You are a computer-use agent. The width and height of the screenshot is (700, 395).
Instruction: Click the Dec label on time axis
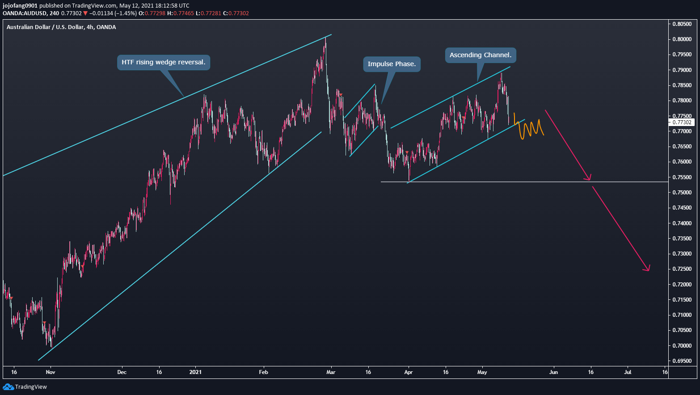click(122, 372)
